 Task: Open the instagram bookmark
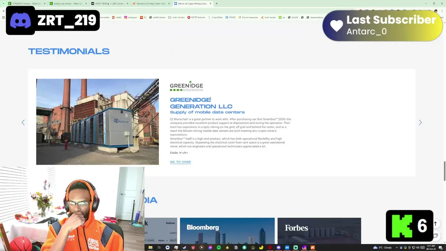tap(130, 17)
